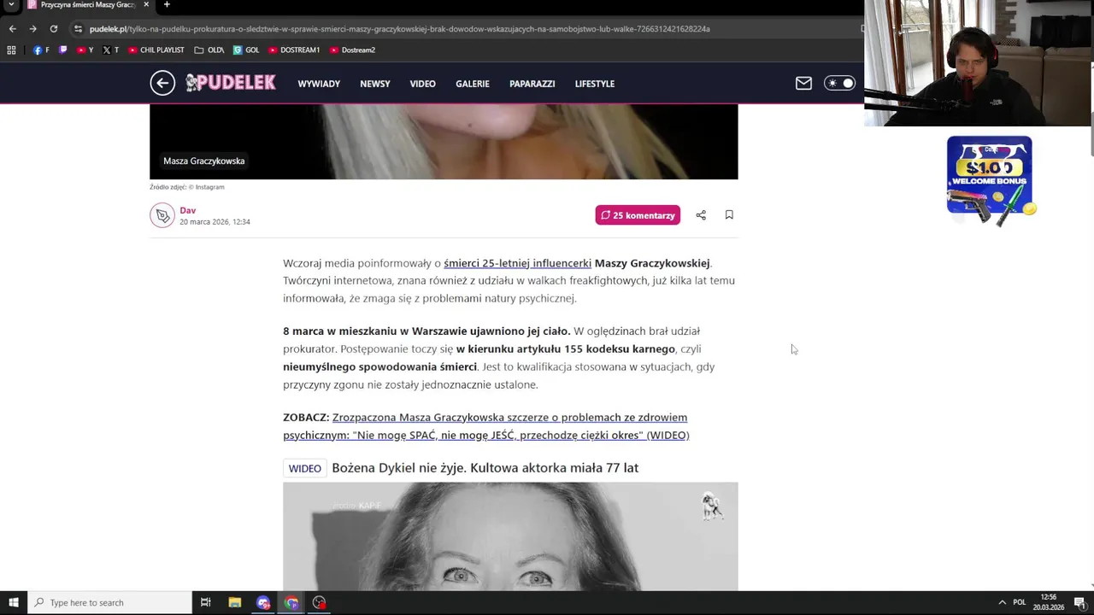This screenshot has height=615, width=1094.
Task: Reload the page with refresh icon
Action: (x=53, y=28)
